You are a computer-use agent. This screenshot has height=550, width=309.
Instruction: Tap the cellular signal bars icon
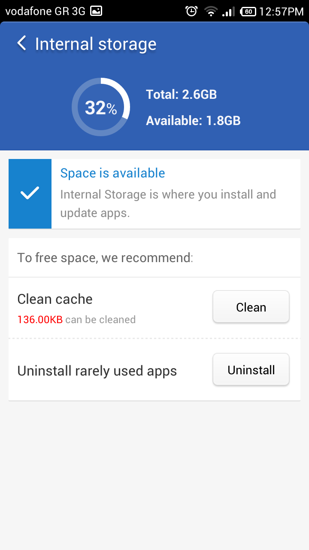point(228,12)
